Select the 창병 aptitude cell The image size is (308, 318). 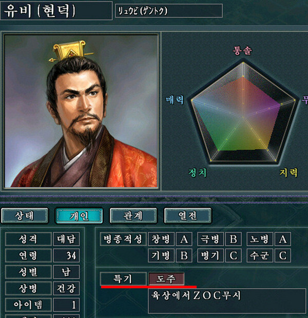[x=161, y=239]
